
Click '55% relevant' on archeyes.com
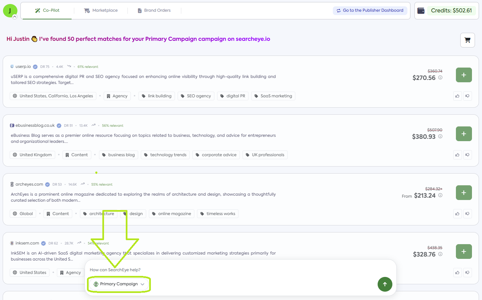tap(102, 185)
